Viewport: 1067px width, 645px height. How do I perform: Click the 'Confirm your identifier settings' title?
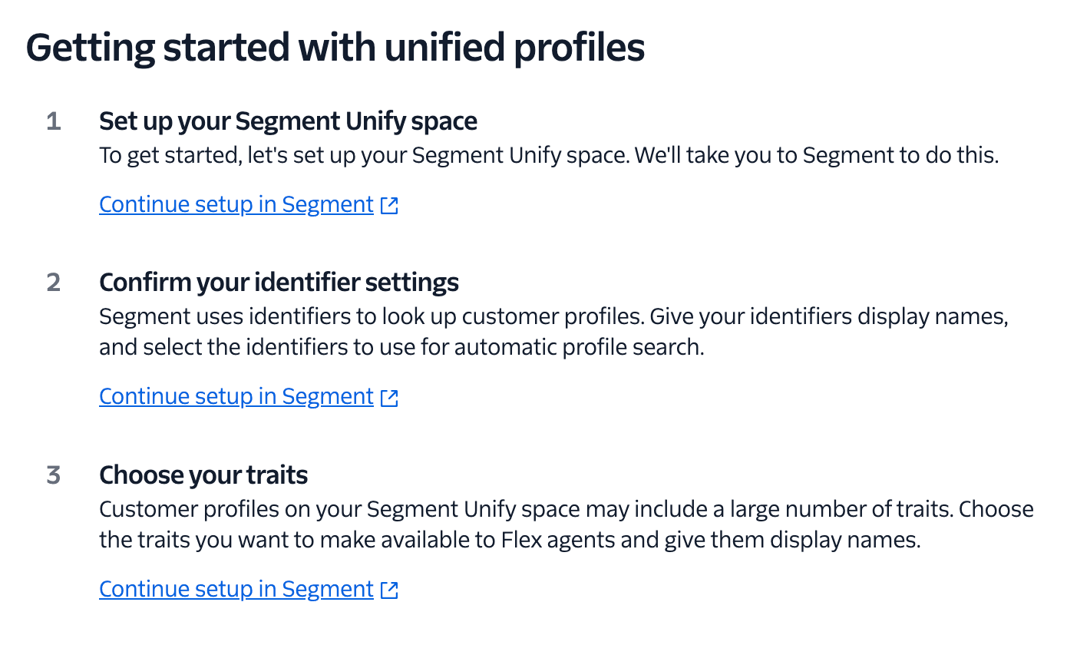coord(279,283)
